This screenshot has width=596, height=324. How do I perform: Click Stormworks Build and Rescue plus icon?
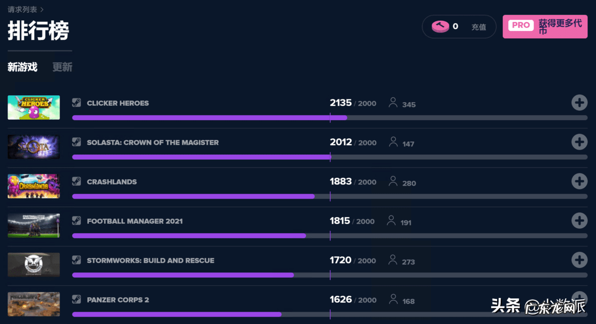pos(579,260)
